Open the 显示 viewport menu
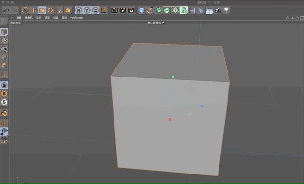Screen dimensions: 304x184 [38, 18]
